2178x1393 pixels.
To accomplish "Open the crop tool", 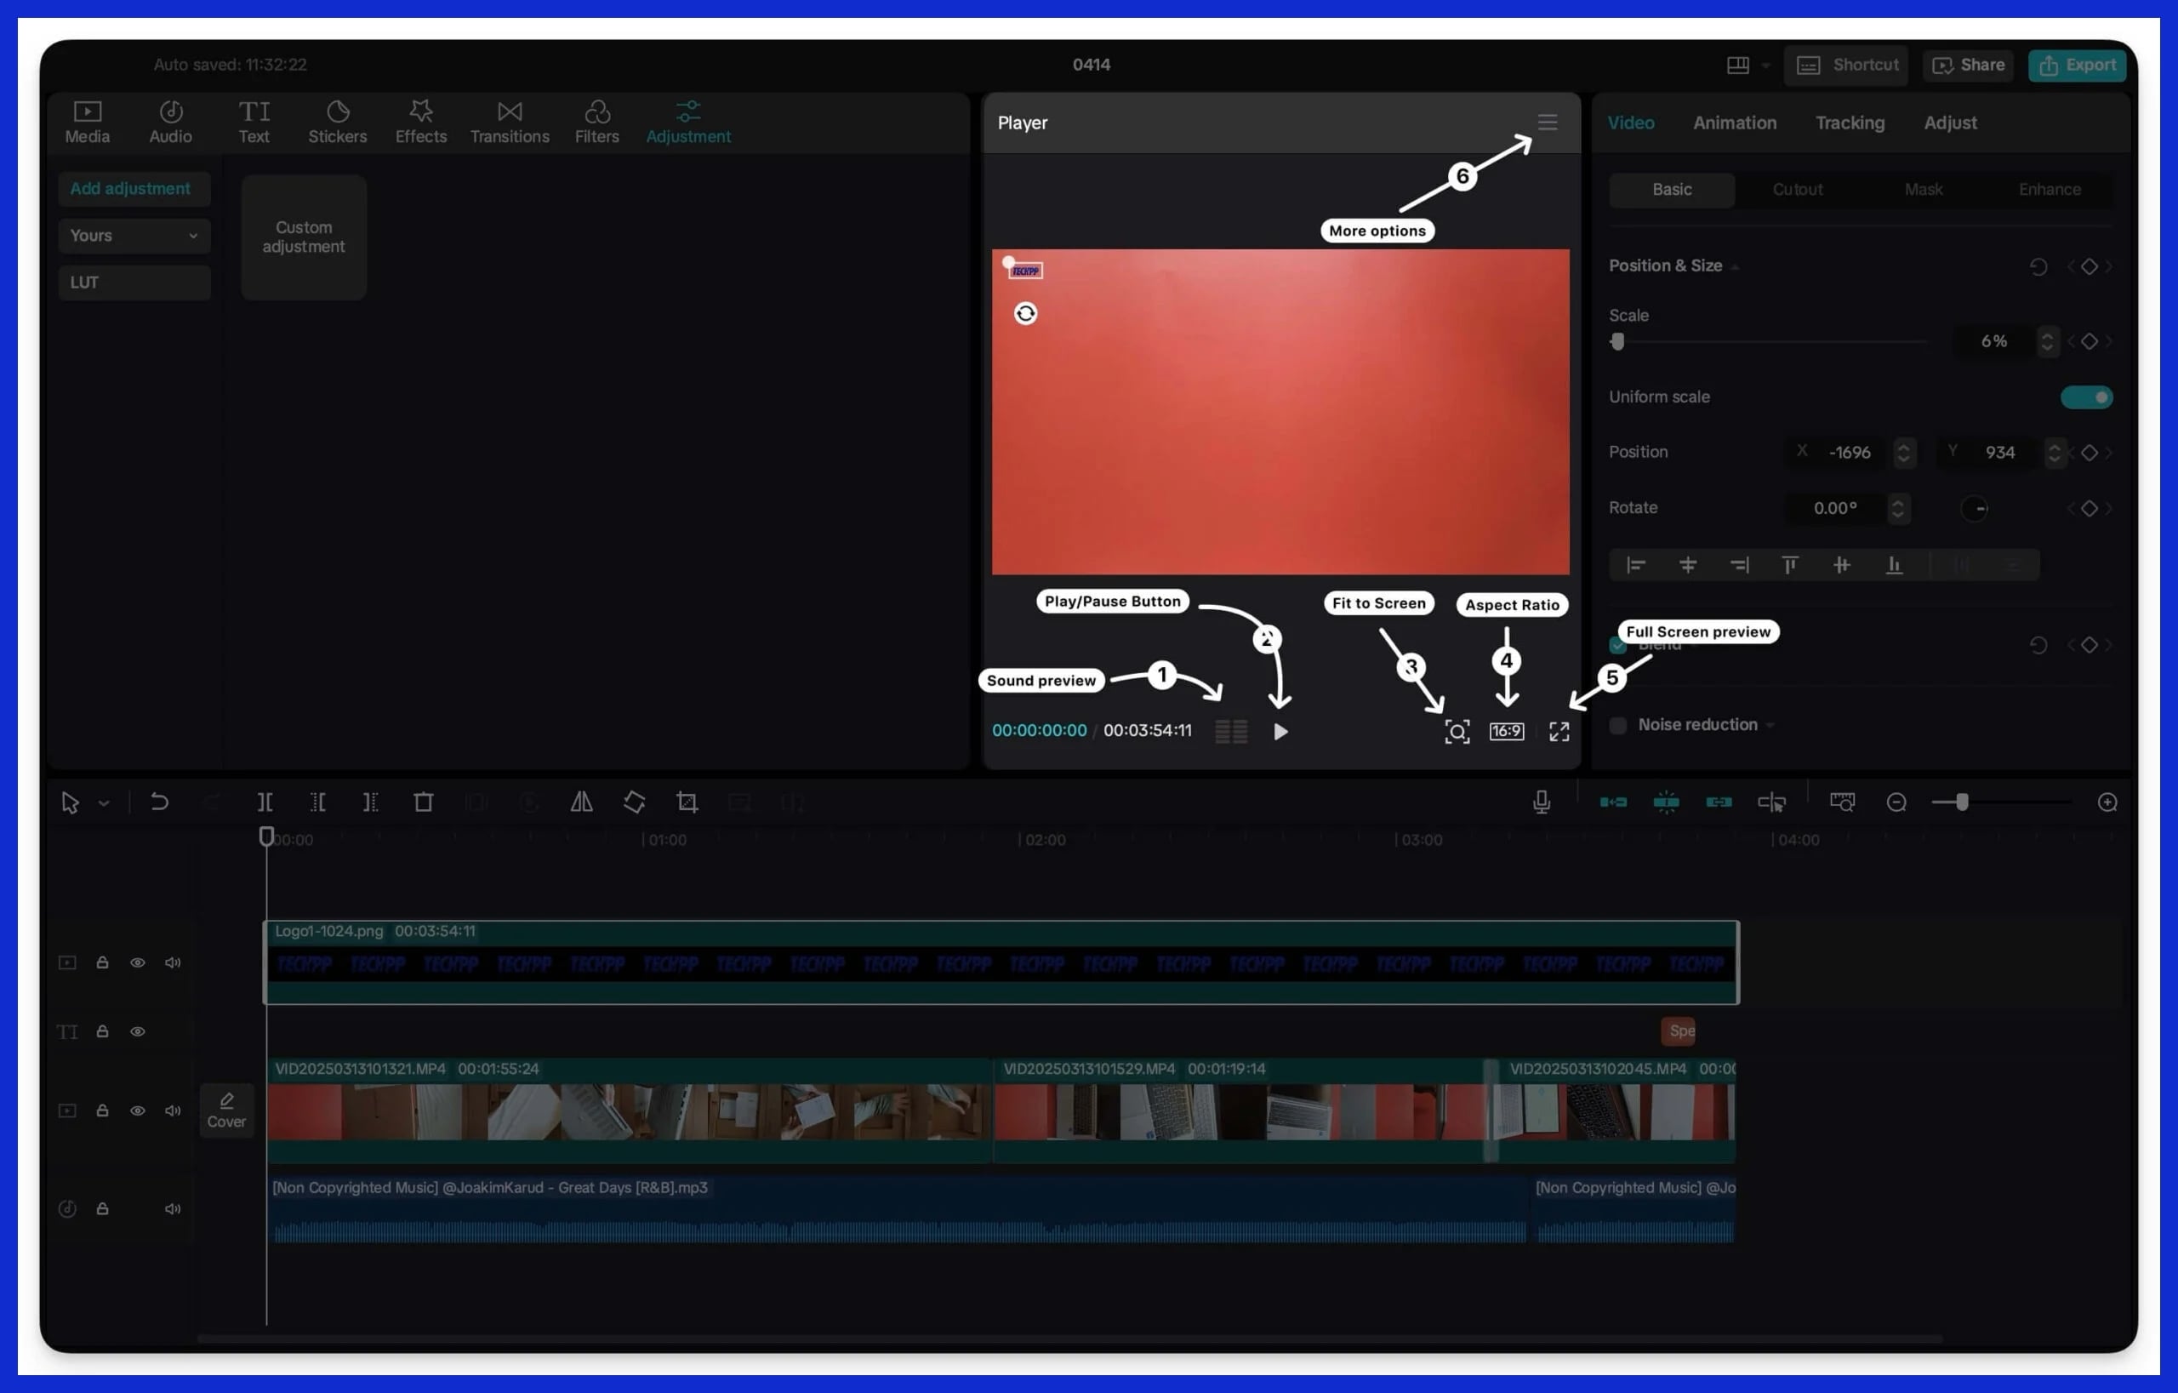I will (x=687, y=802).
